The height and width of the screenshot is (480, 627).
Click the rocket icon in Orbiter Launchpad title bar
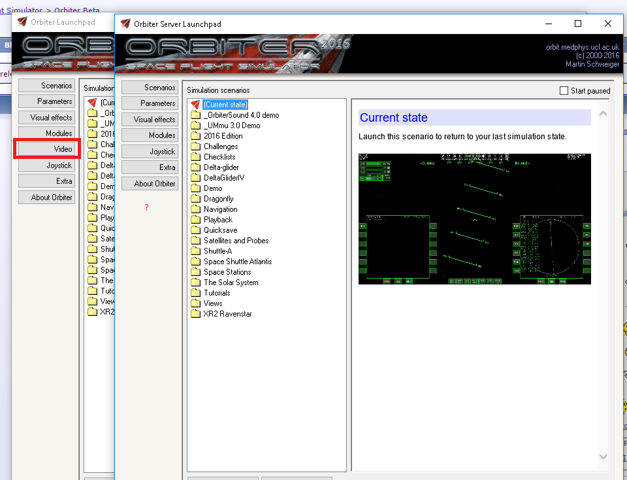pos(22,22)
